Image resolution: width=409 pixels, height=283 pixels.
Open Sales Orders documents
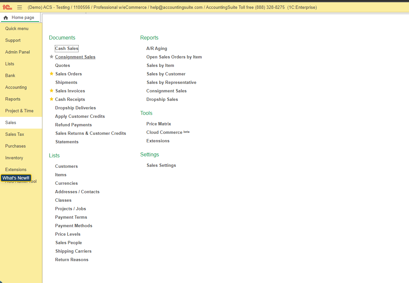coord(68,74)
